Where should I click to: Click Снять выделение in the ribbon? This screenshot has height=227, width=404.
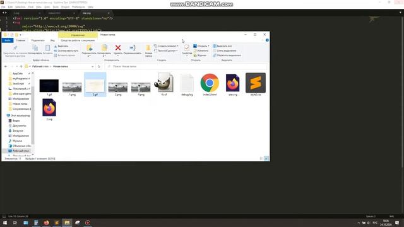[225, 50]
